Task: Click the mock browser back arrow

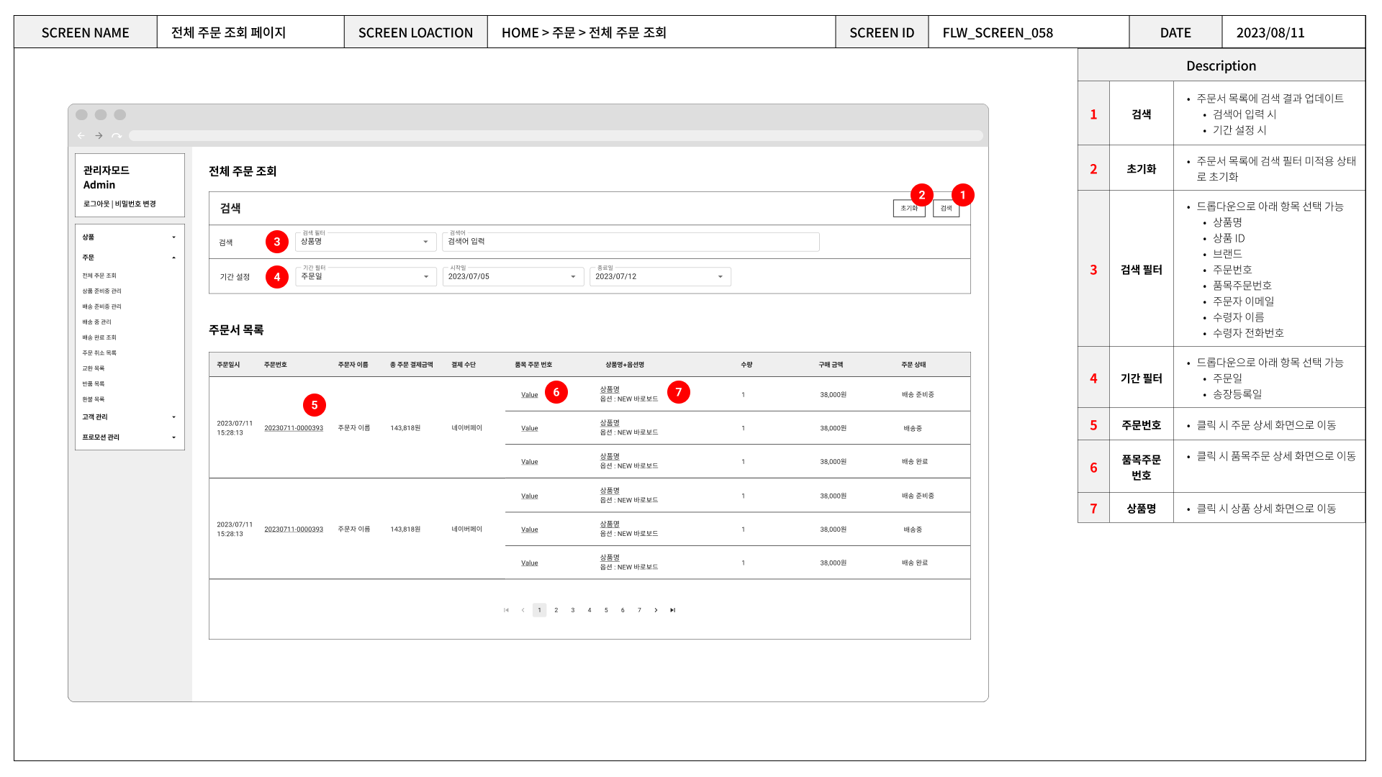Action: click(81, 136)
